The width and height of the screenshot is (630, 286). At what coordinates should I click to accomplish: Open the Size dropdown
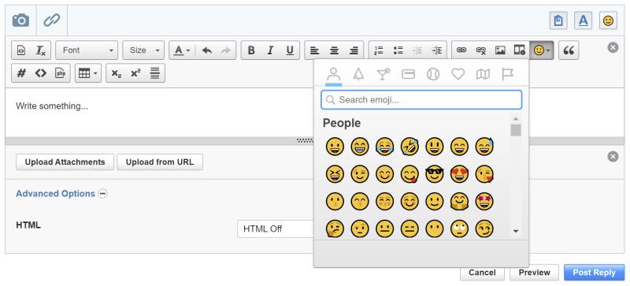click(x=143, y=50)
